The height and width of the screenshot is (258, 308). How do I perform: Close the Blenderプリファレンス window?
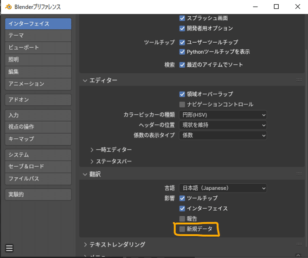[x=298, y=6]
